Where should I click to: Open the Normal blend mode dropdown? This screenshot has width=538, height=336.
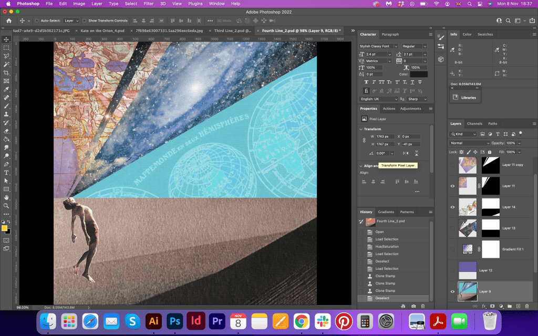click(x=470, y=143)
